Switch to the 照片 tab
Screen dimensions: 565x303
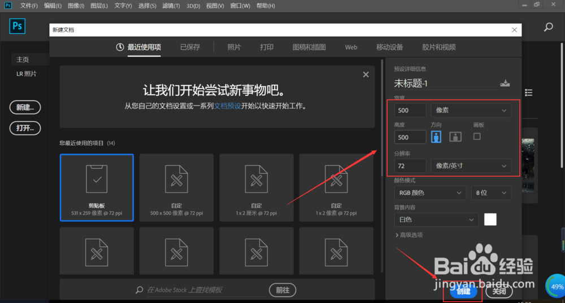234,47
